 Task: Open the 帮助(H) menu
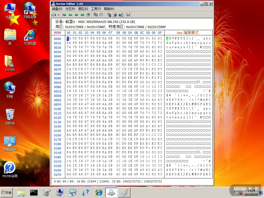(109, 9)
